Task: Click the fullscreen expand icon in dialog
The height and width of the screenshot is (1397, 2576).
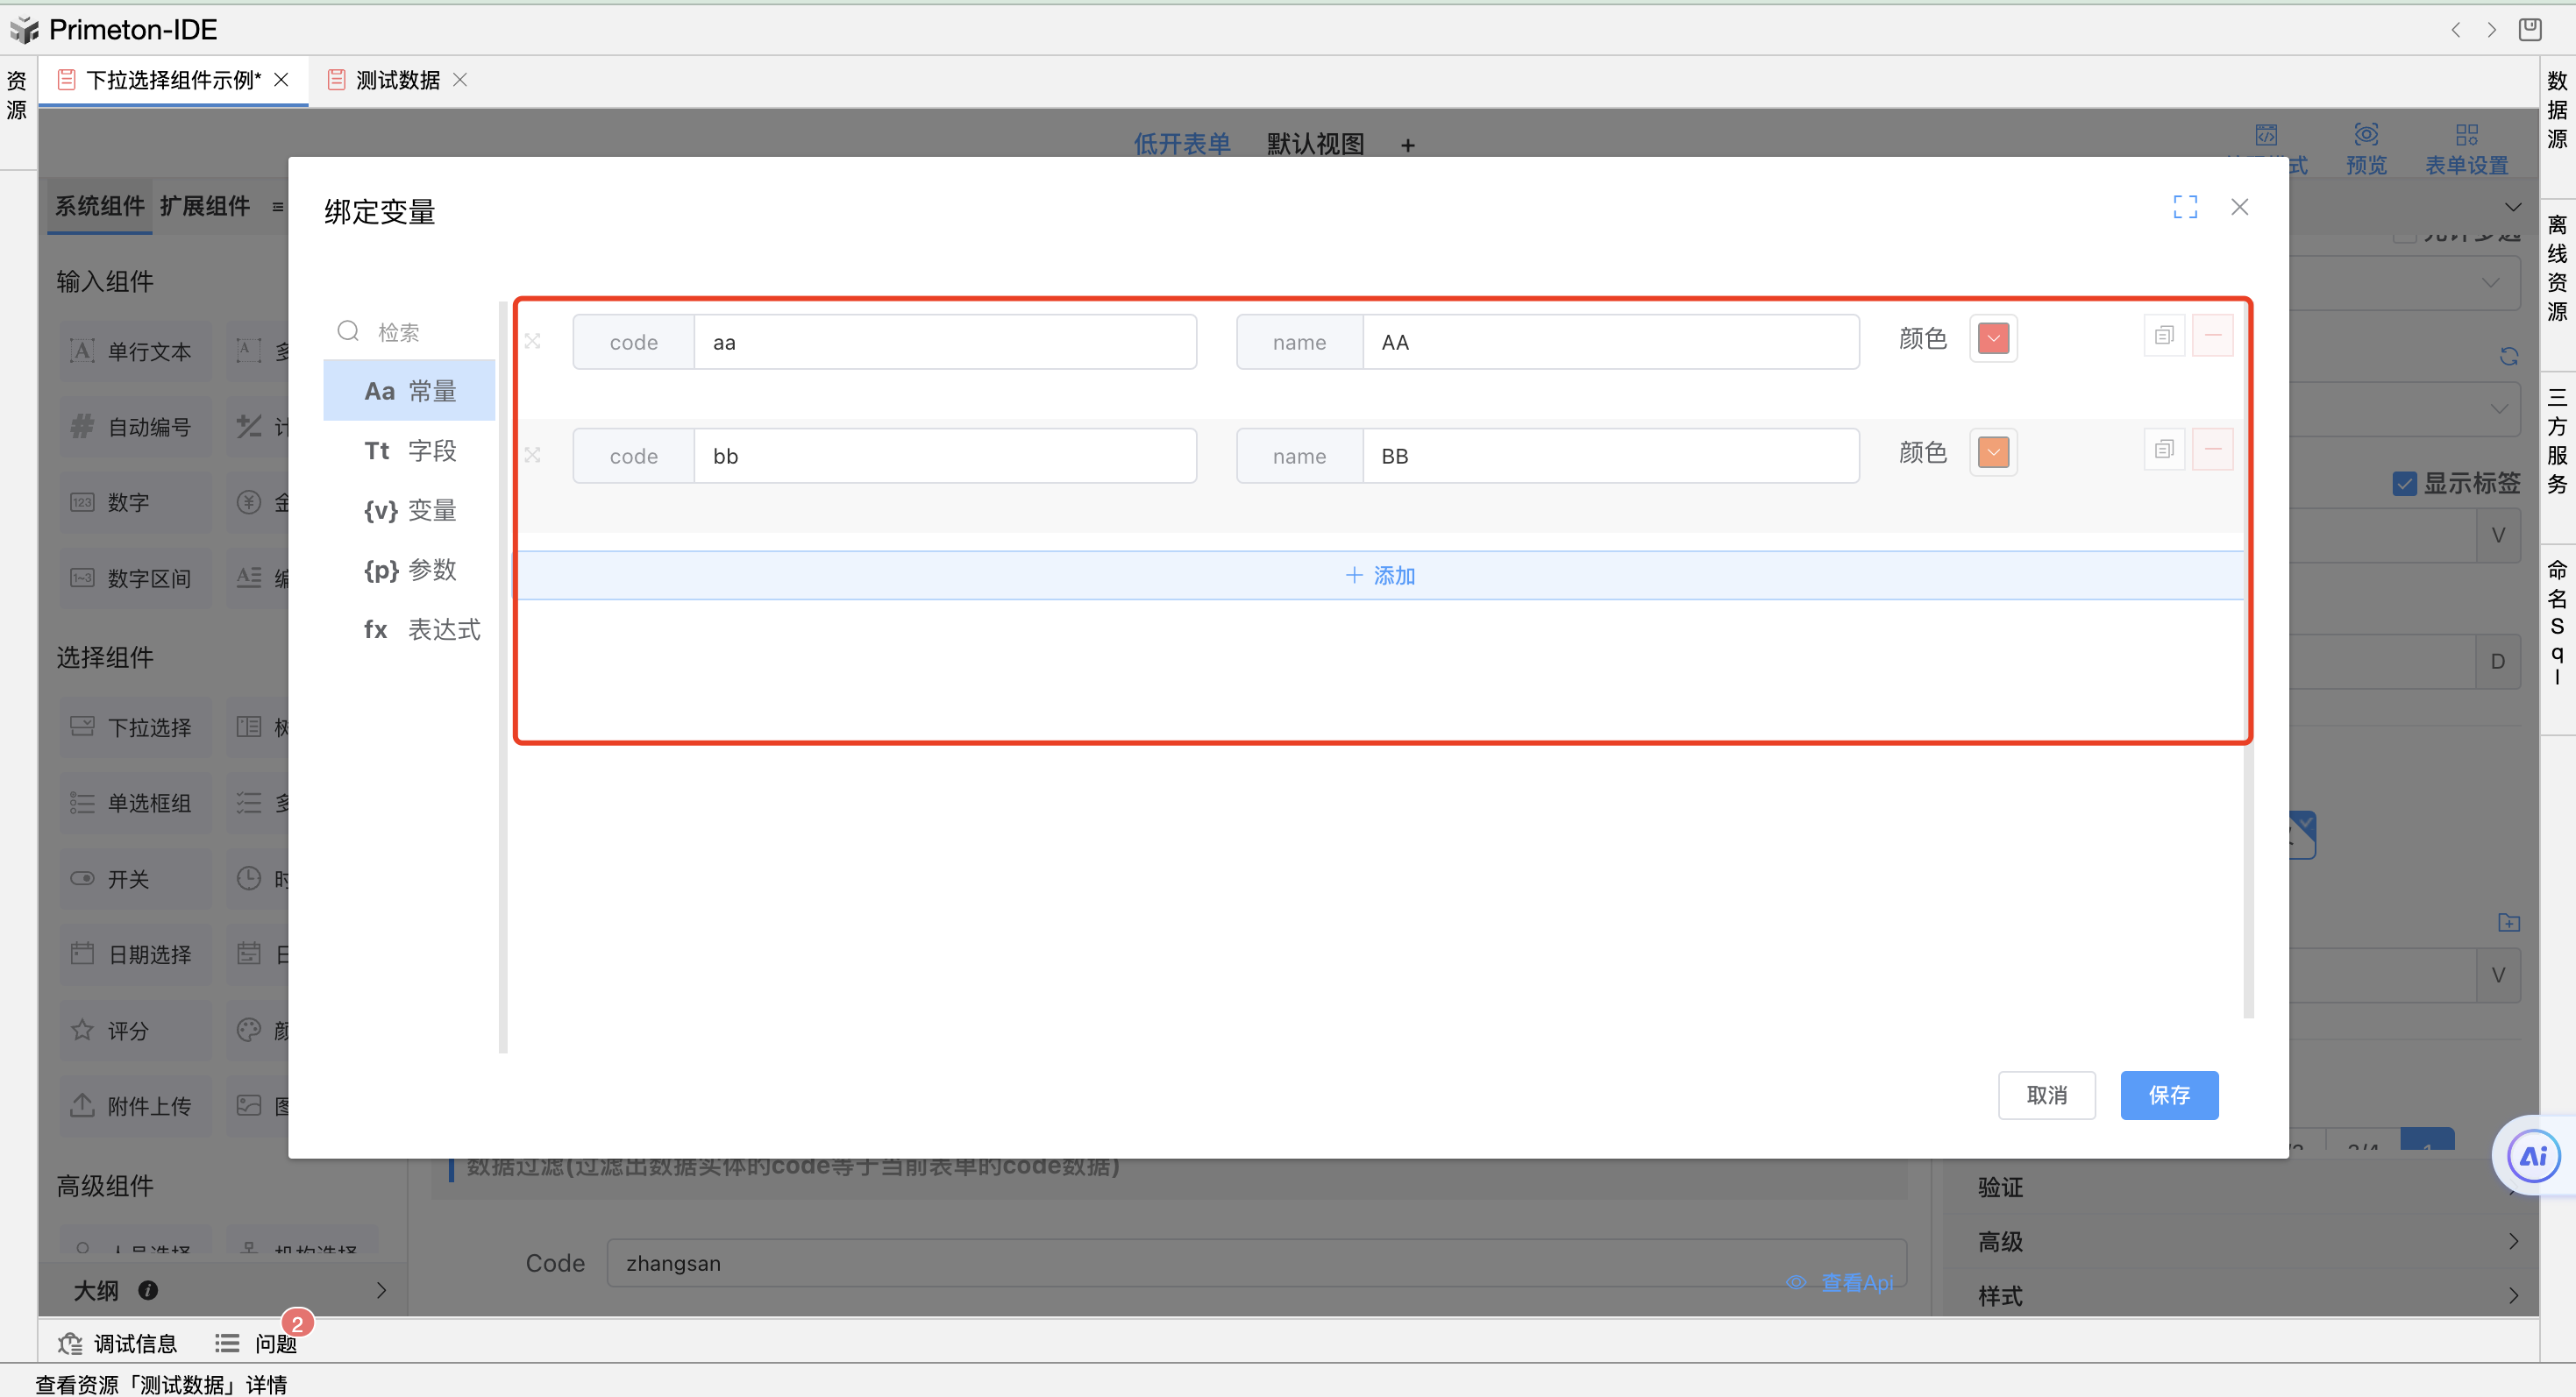Action: [2185, 207]
